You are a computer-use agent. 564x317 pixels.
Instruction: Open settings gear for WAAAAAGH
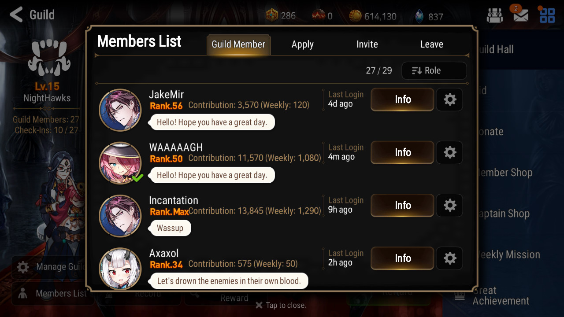(449, 152)
